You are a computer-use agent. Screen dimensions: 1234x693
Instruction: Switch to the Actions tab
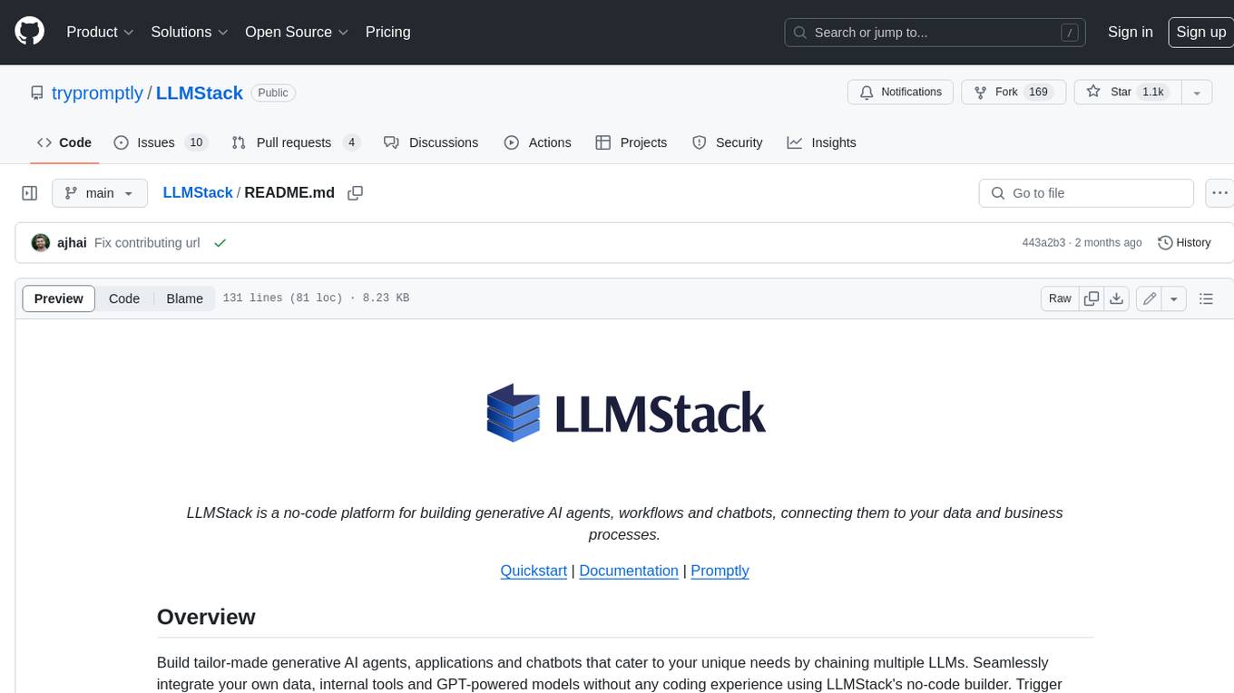[537, 142]
